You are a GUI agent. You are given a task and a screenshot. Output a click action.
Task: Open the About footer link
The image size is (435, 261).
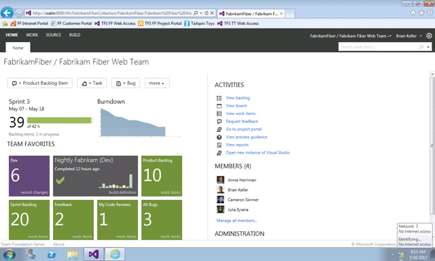point(58,245)
